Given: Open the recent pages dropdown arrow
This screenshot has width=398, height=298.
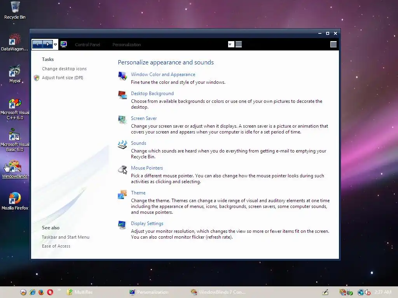Looking at the screenshot, I should click(55, 45).
